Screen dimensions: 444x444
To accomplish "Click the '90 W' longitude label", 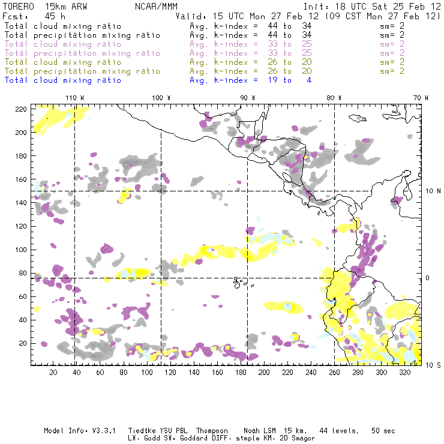I will click(247, 98).
